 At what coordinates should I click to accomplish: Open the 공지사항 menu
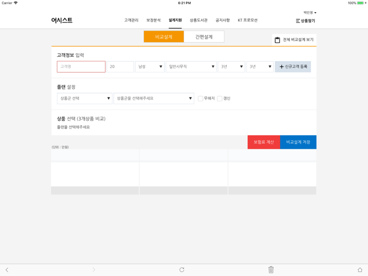click(222, 20)
